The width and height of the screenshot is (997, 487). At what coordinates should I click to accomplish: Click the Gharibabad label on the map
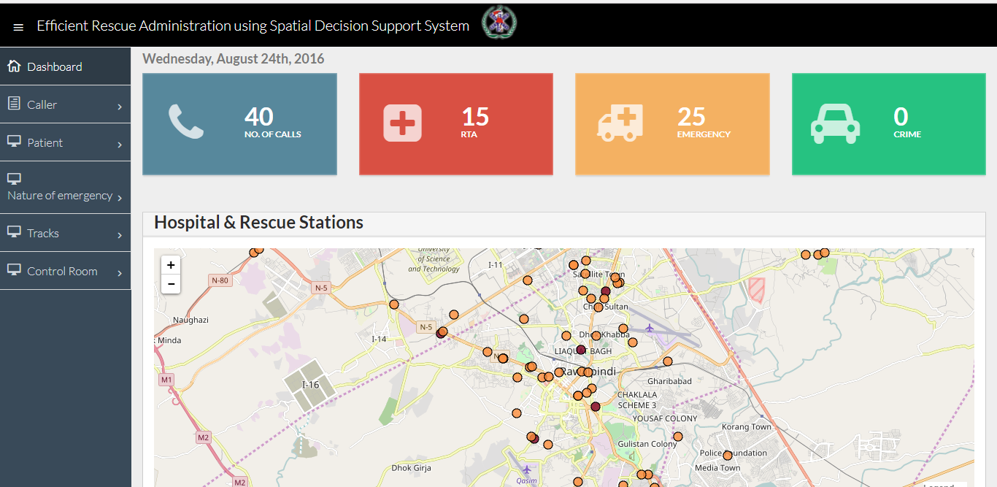click(669, 381)
